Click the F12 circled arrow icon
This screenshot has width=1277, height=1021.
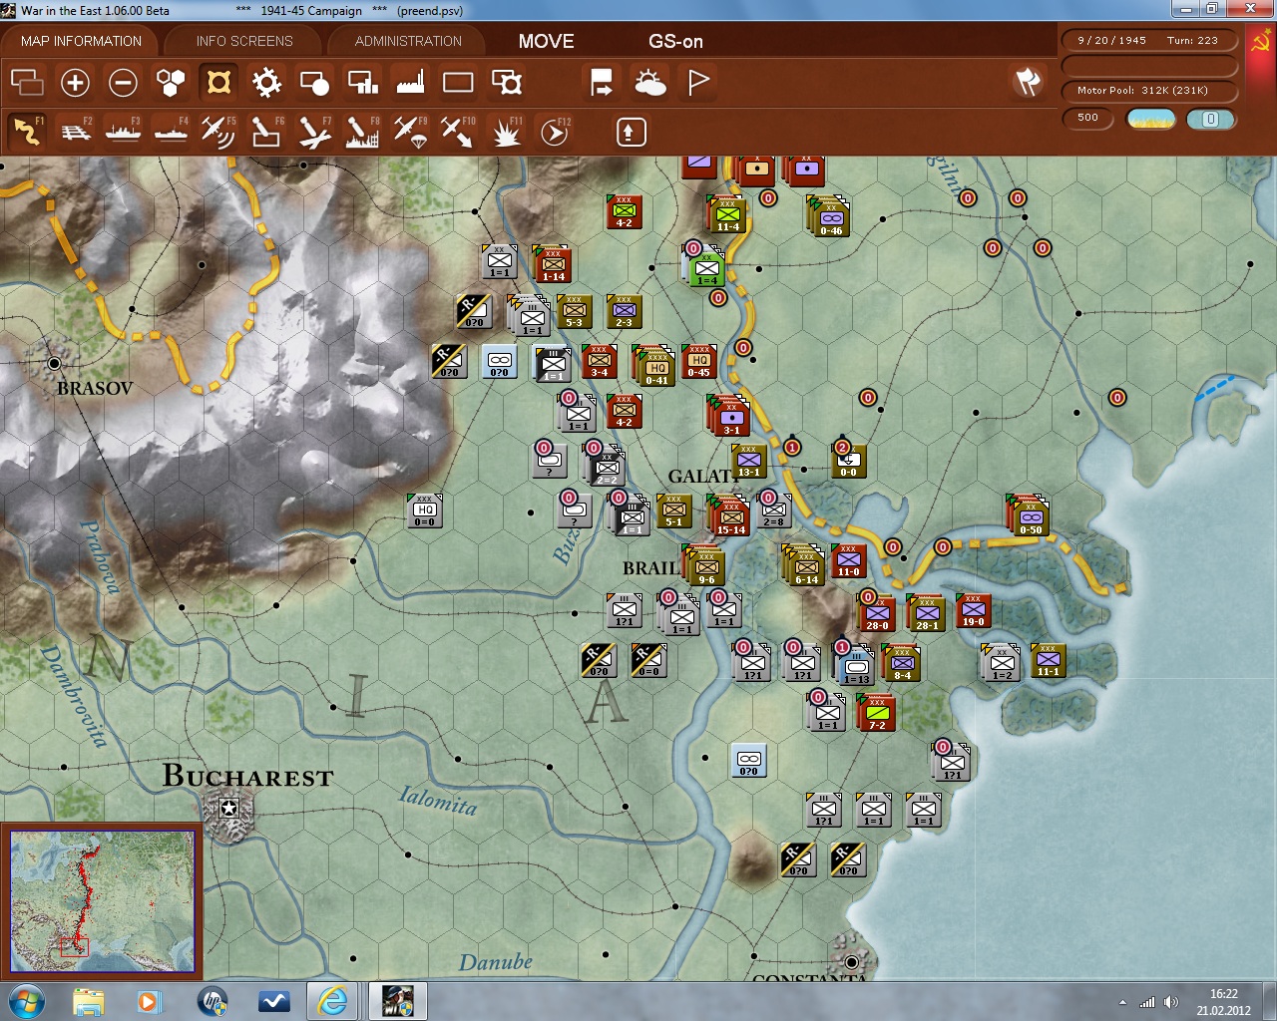[x=555, y=131]
